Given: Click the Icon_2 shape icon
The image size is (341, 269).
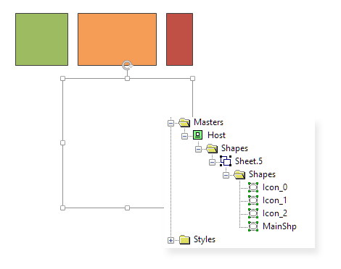Looking at the screenshot, I should coord(253,213).
